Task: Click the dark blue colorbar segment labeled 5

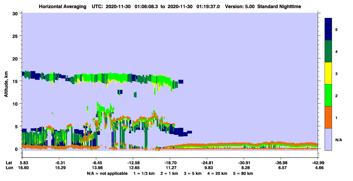Action: coord(328,29)
